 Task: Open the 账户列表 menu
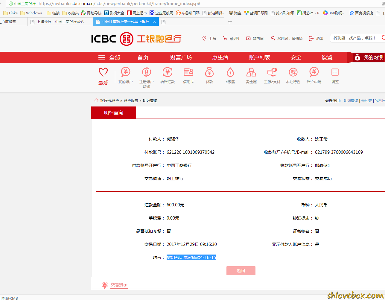click(x=259, y=57)
